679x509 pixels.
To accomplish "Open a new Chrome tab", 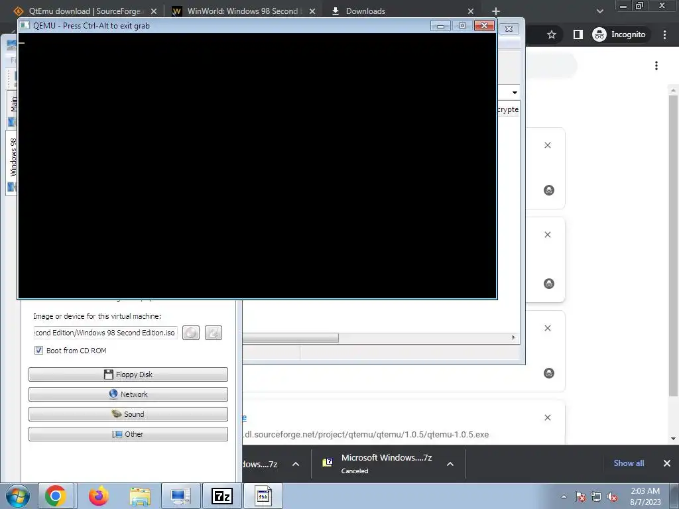I will coord(496,11).
